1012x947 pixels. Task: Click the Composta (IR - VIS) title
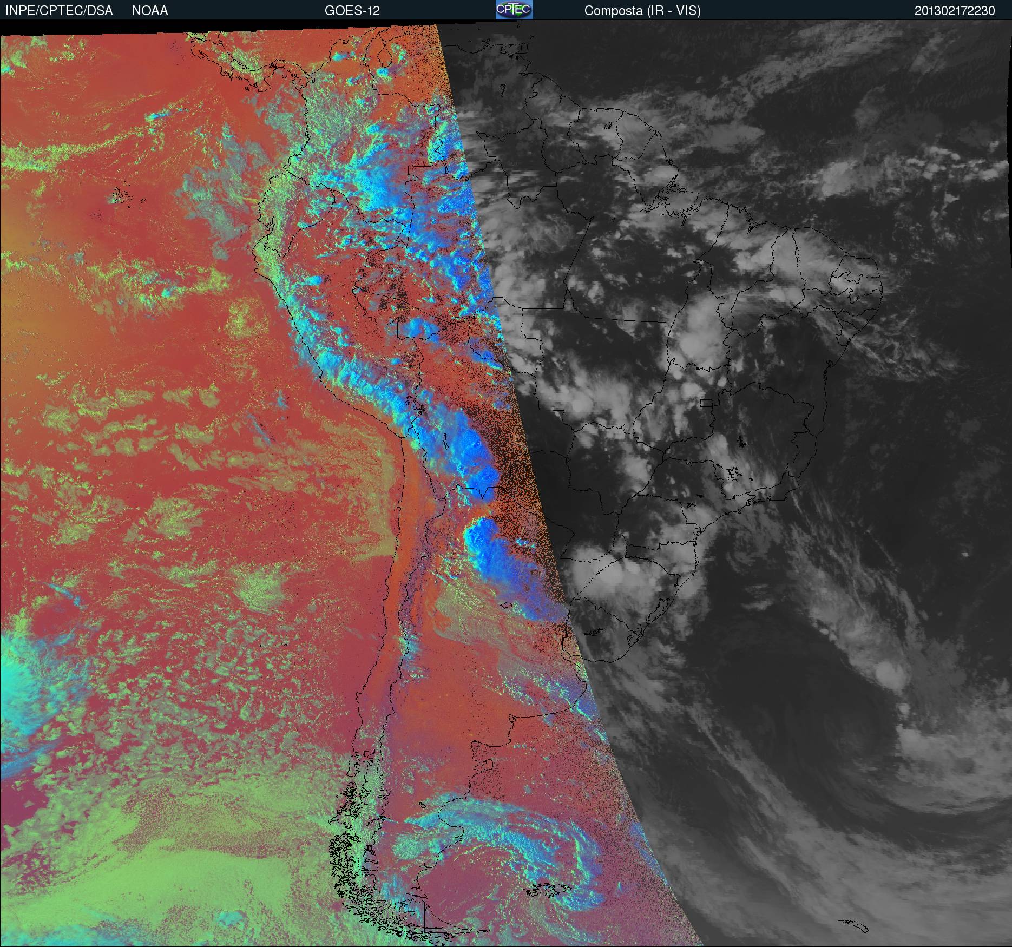[642, 11]
